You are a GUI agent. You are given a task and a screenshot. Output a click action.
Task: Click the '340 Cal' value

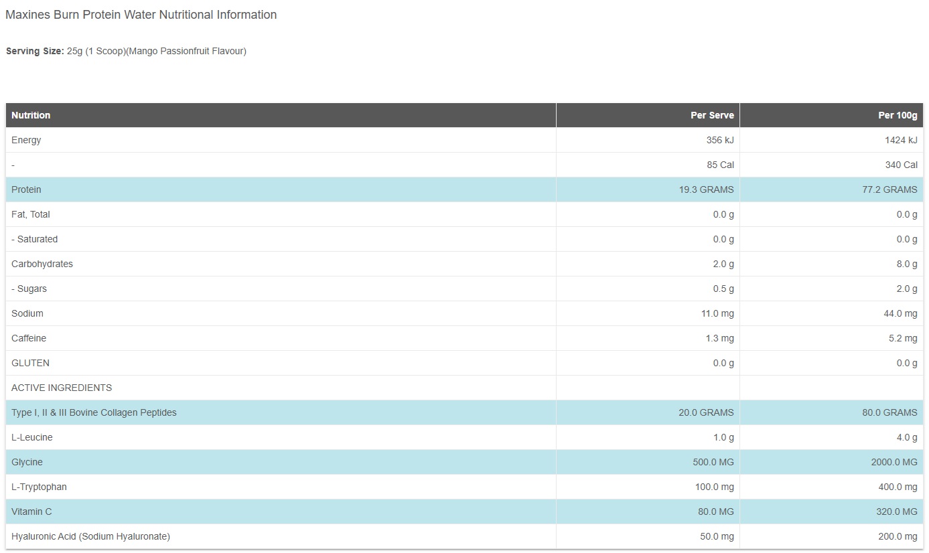[x=901, y=165]
